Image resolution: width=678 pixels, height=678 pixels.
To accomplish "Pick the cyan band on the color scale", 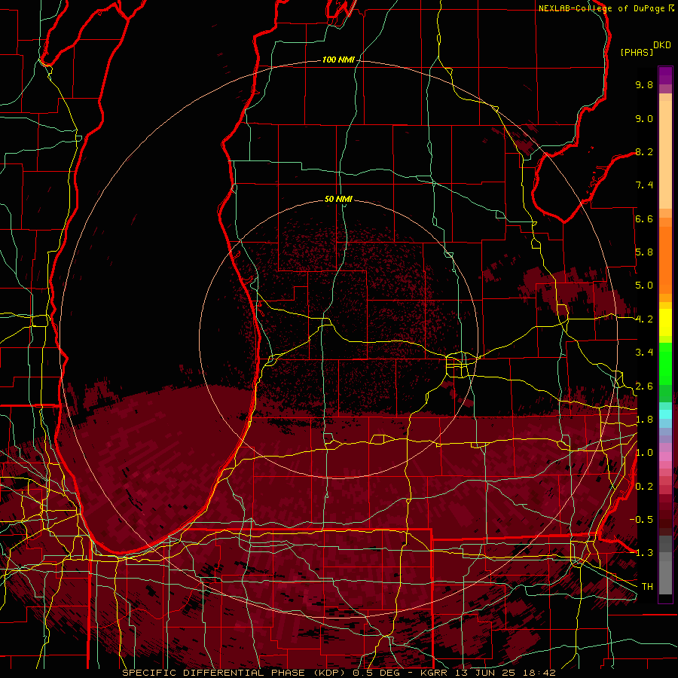I will 665,414.
